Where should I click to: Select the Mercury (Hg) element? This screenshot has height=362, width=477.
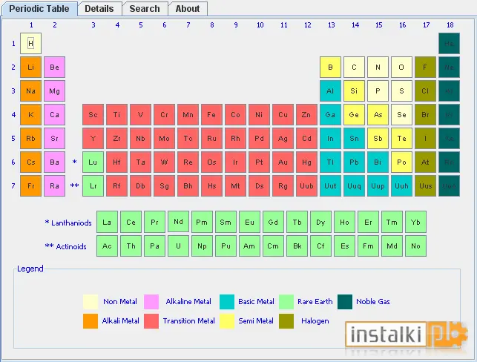pos(306,162)
